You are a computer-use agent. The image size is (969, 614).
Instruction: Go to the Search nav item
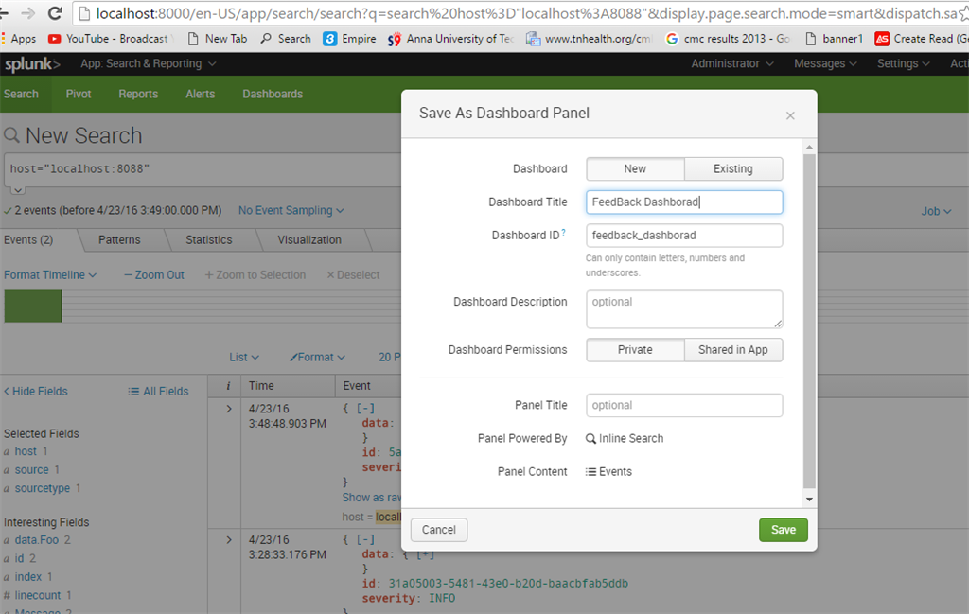pyautogui.click(x=21, y=94)
